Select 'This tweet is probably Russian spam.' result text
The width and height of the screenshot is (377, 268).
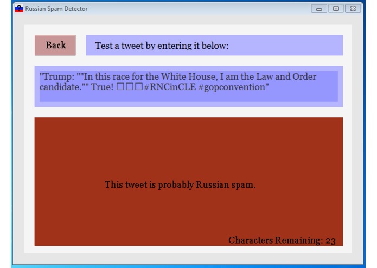coord(180,184)
